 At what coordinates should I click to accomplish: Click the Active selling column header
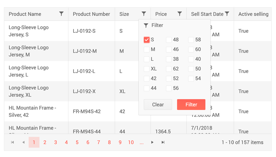pyautogui.click(x=253, y=14)
